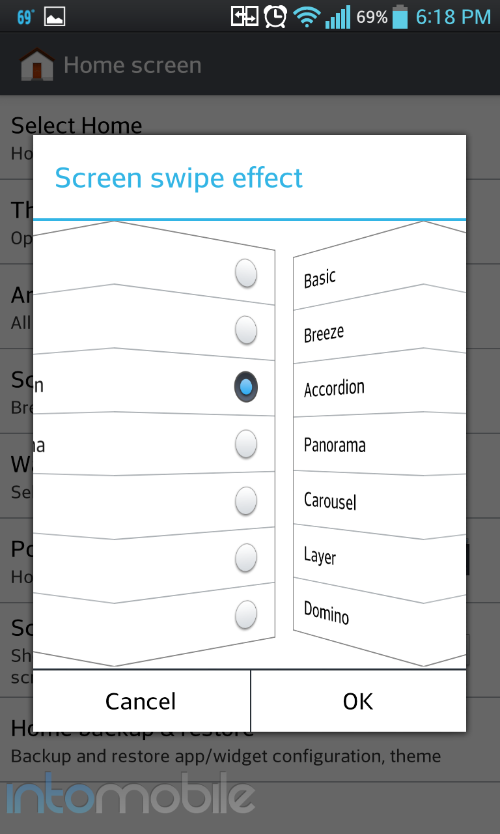
Task: Tap the alarm clock status icon
Action: [276, 17]
